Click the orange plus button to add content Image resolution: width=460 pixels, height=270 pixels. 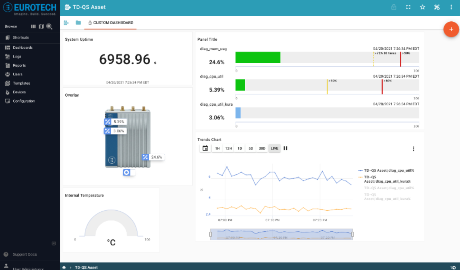[x=451, y=29]
